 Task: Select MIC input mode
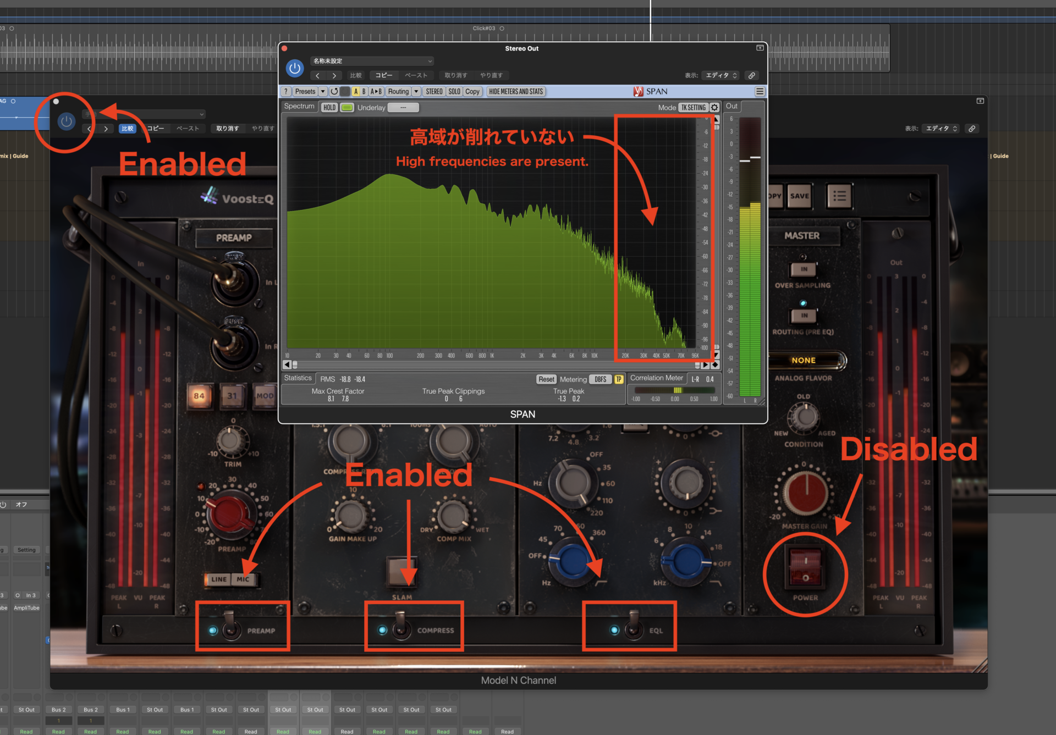tap(244, 579)
